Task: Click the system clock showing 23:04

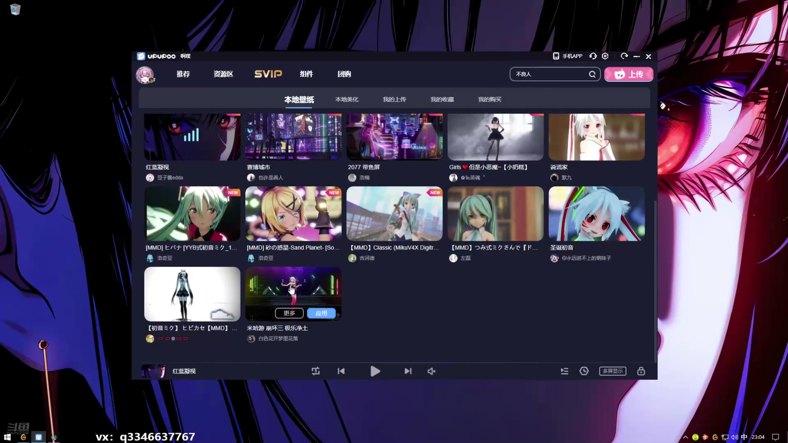Action: pos(758,437)
